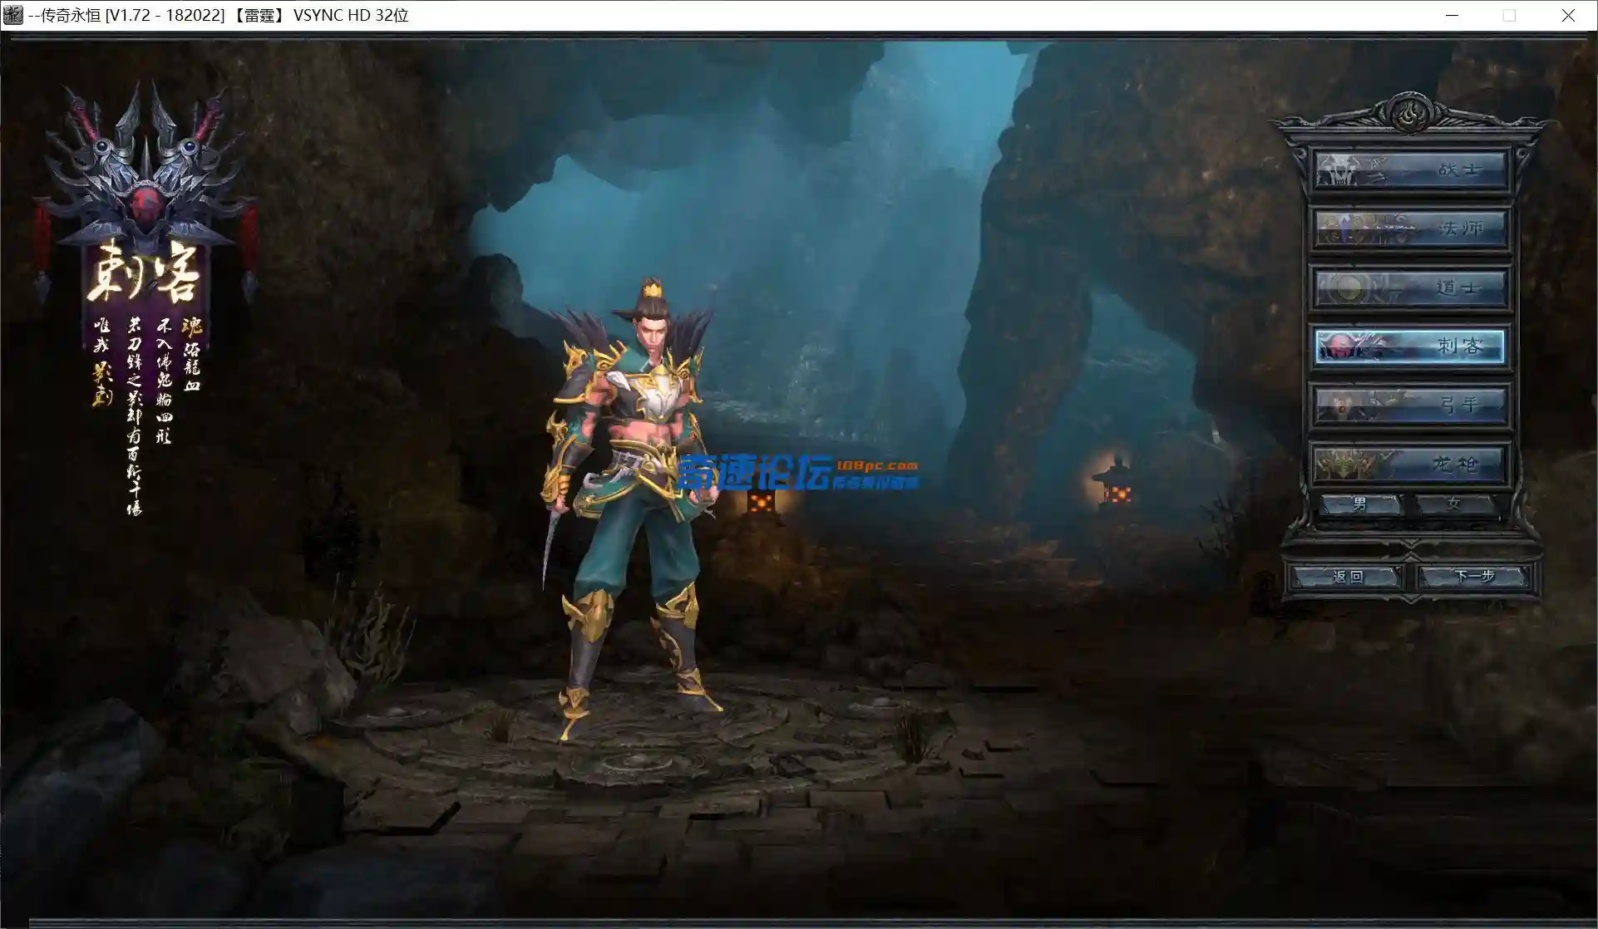Choose male gender 男
Screen dimensions: 1598x929
point(1361,504)
